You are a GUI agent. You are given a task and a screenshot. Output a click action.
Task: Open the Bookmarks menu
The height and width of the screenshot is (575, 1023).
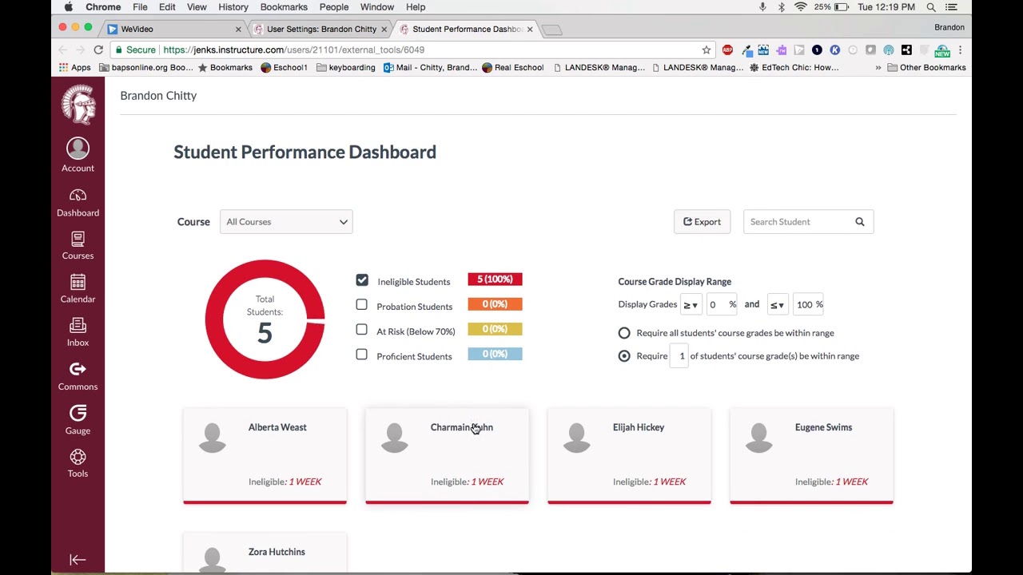284,7
